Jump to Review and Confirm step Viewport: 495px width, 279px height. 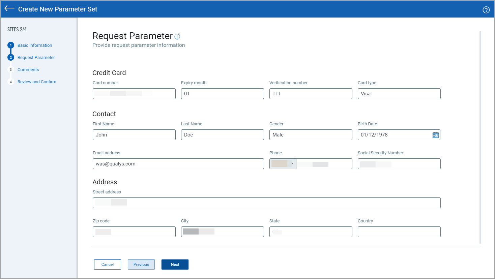[x=37, y=82]
